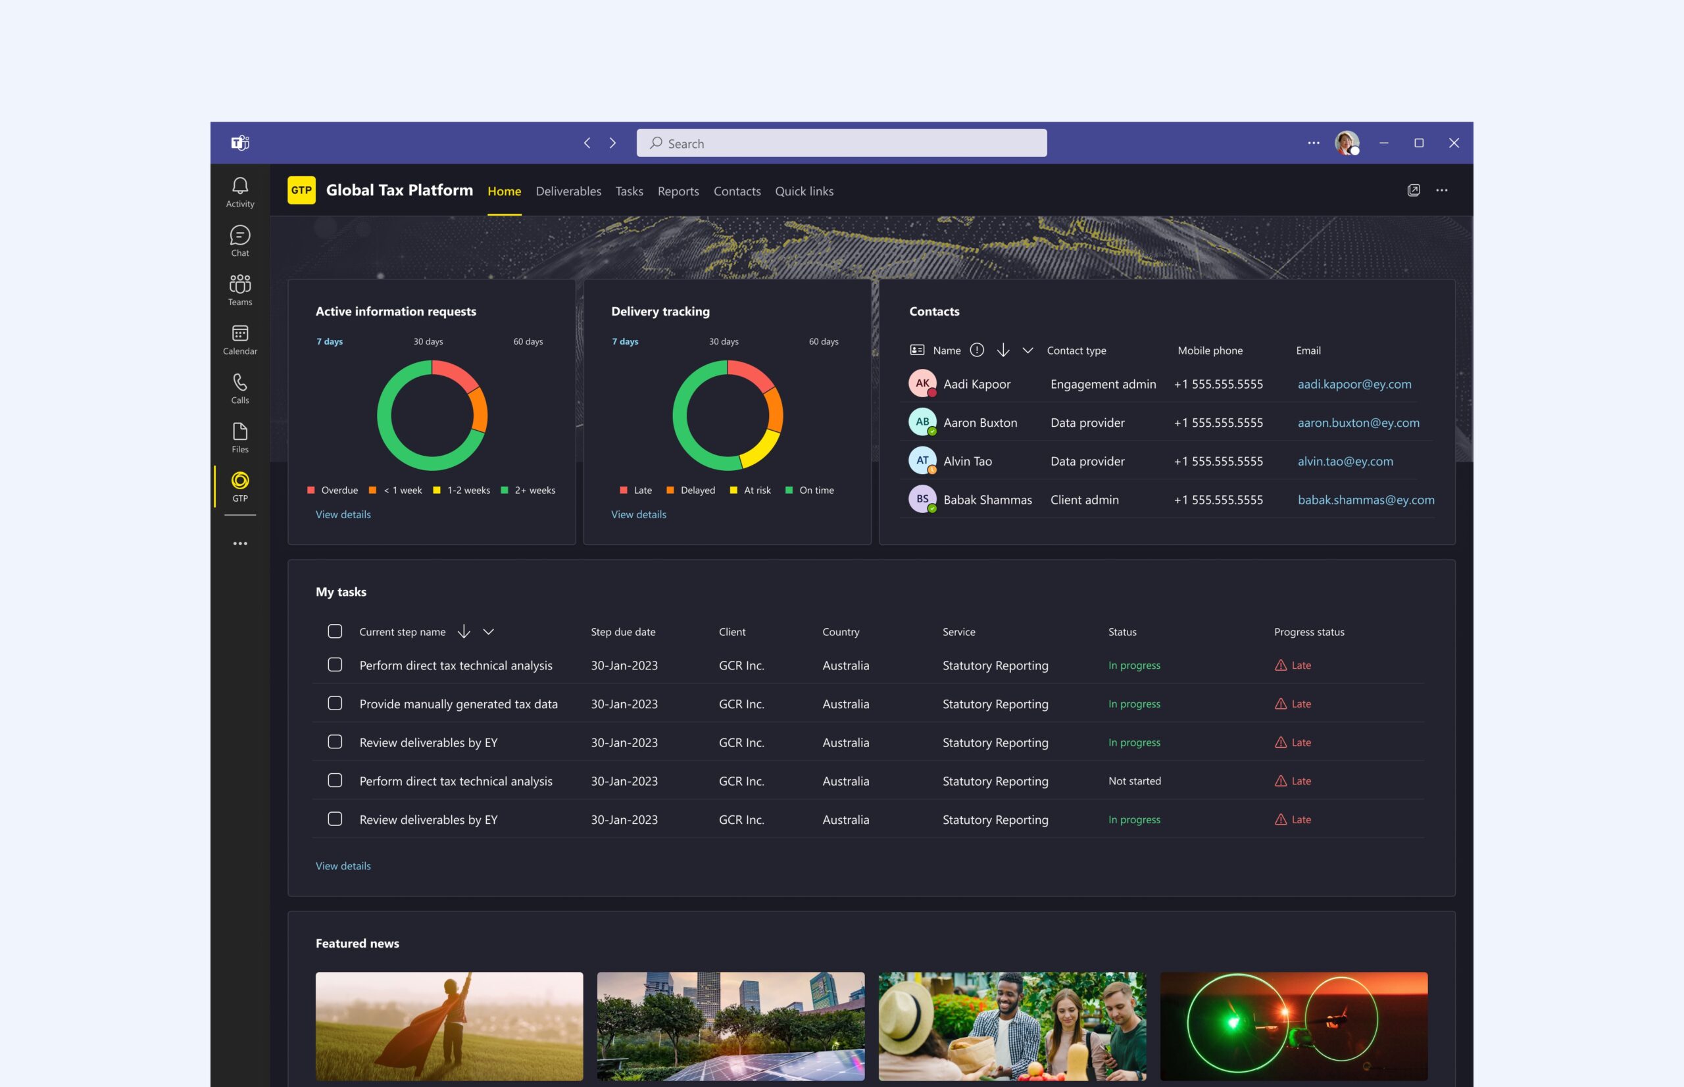
Task: Switch to the Reports tab
Action: point(678,191)
